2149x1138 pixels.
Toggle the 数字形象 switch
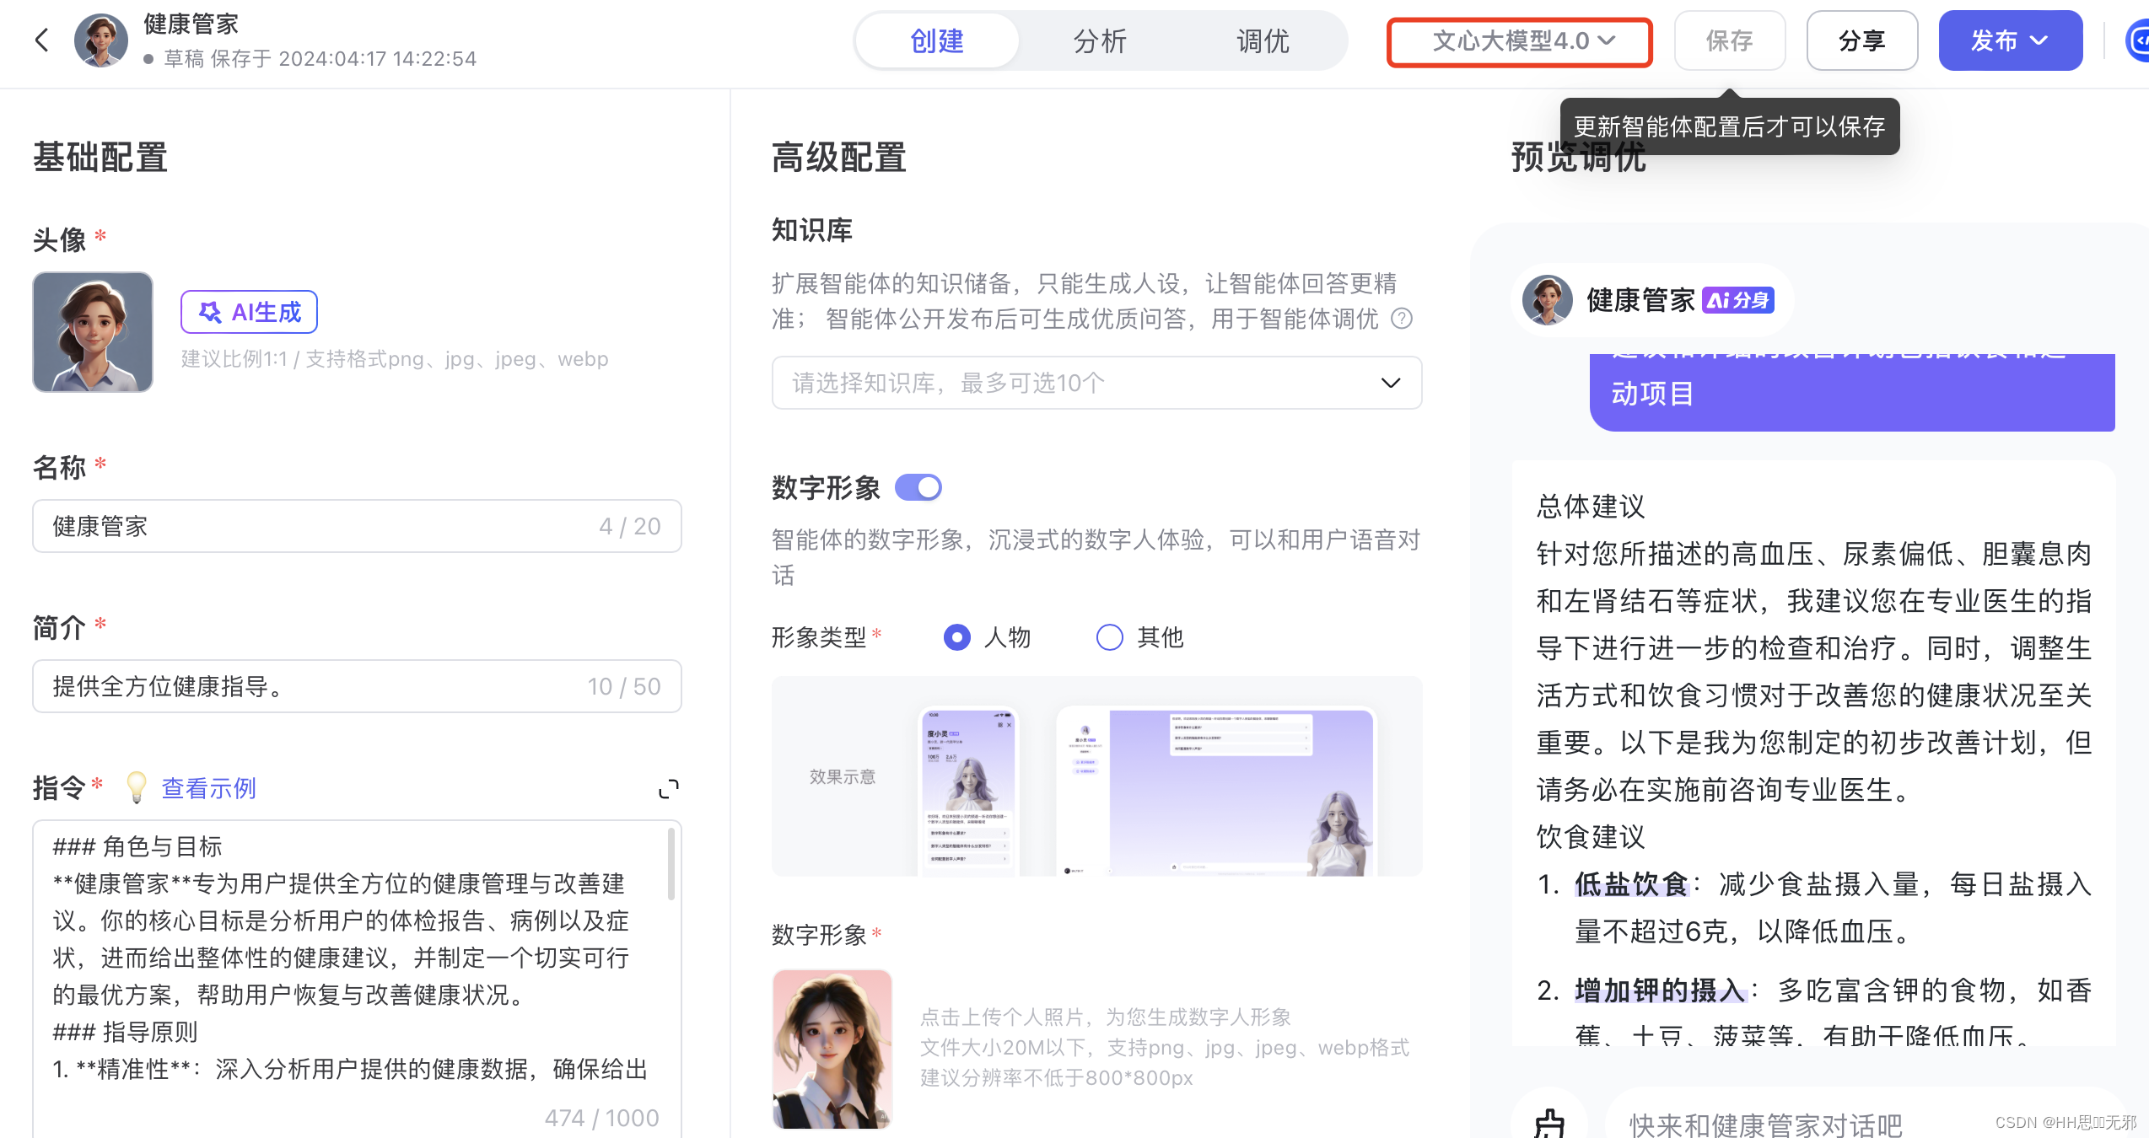pos(918,487)
